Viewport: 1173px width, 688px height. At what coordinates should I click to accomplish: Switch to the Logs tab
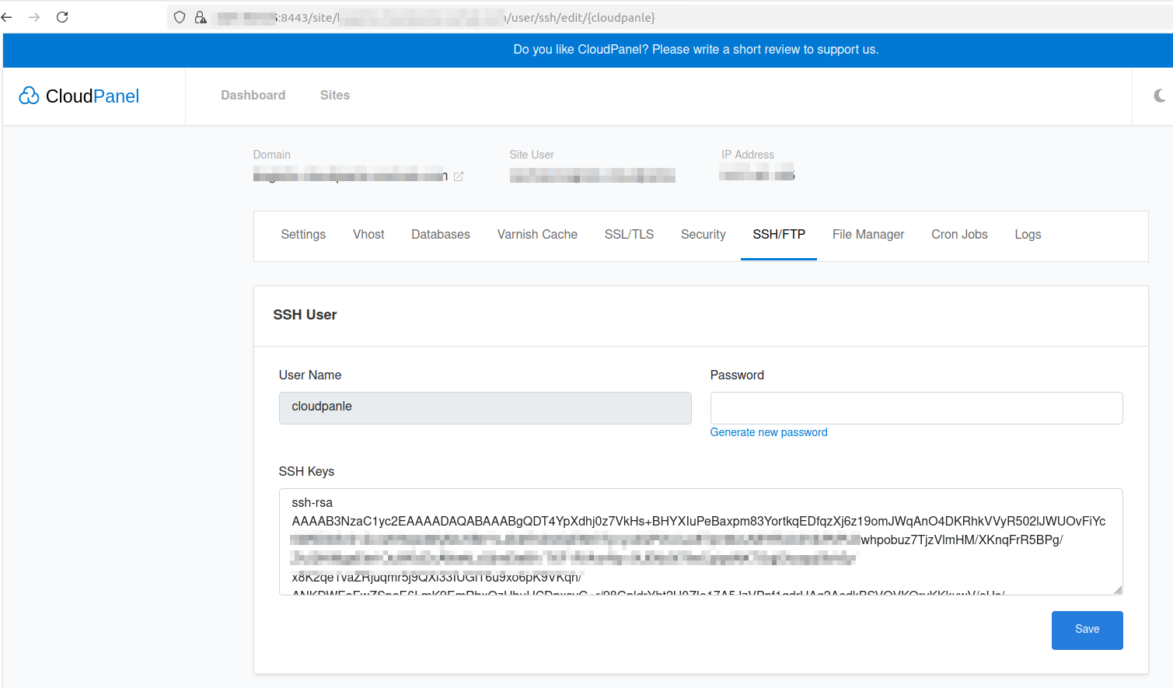pyautogui.click(x=1028, y=234)
